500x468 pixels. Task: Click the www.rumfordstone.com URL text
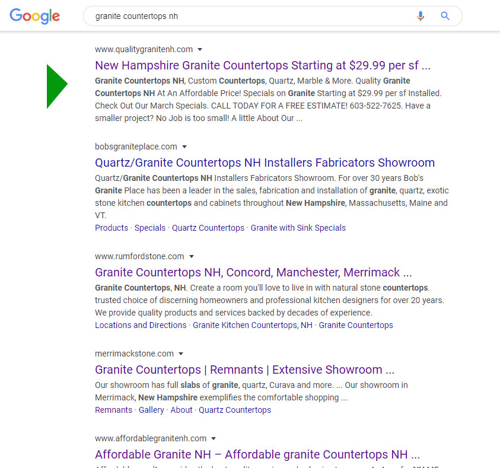pos(139,256)
